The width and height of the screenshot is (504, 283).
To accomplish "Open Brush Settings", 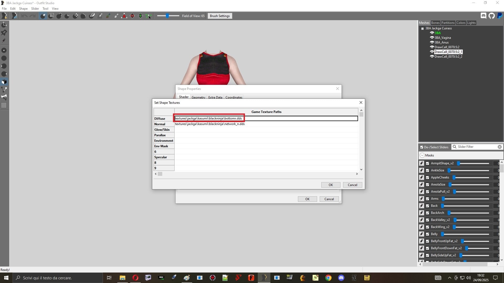I will (x=220, y=16).
